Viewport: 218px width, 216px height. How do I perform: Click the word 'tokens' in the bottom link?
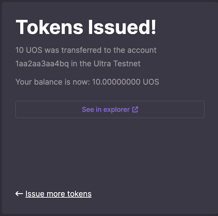point(79,194)
